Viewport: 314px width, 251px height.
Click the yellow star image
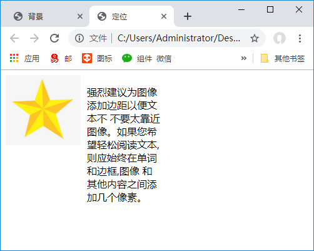(x=43, y=110)
